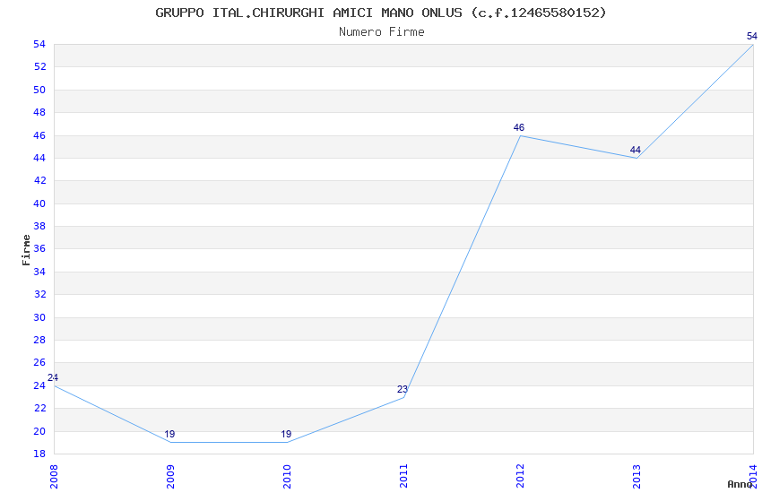Viewport: 762px width, 493px height.
Task: Click data point value 19 above 2010
Action: 286,434
